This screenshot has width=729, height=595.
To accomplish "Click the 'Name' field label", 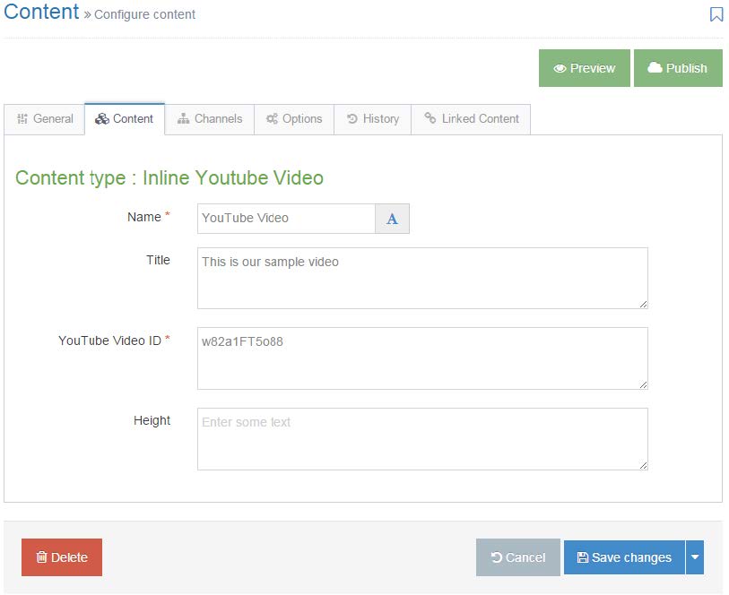I will pyautogui.click(x=144, y=217).
